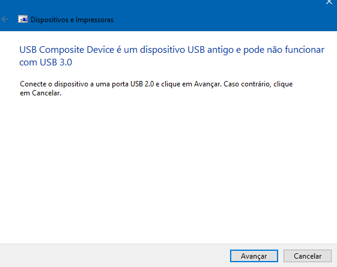This screenshot has width=337, height=267.
Task: Click Avançar to continue
Action: pyautogui.click(x=254, y=256)
